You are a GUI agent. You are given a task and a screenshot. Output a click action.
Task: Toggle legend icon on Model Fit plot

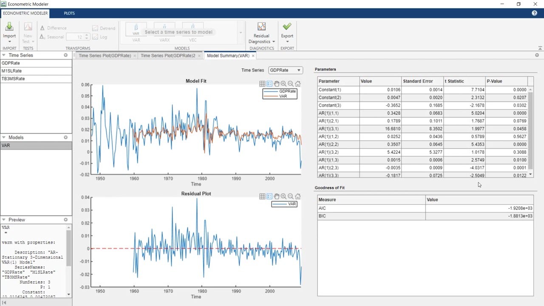click(269, 84)
